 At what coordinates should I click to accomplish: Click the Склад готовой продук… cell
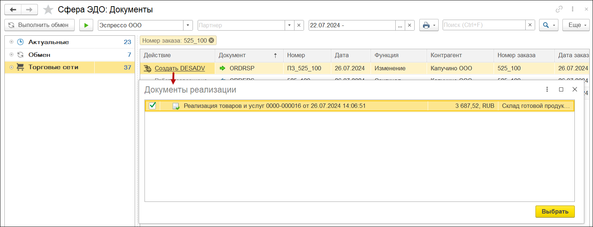pos(536,106)
